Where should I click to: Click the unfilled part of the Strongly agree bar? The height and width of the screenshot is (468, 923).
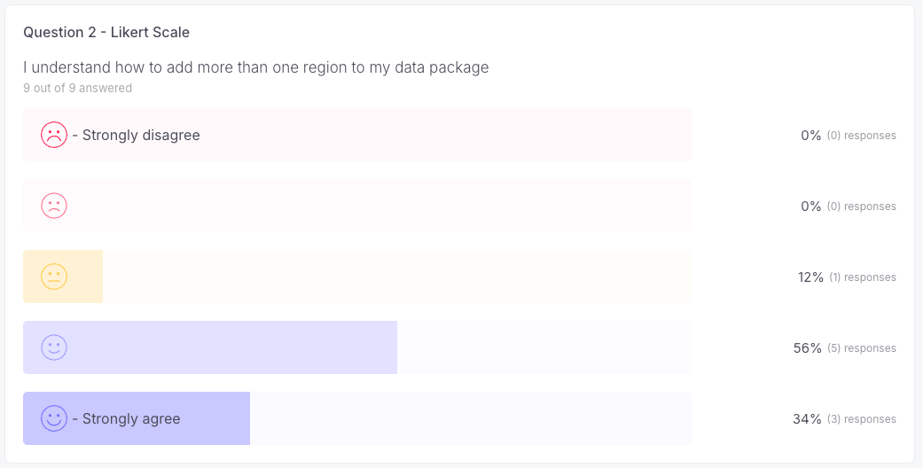[x=471, y=418]
